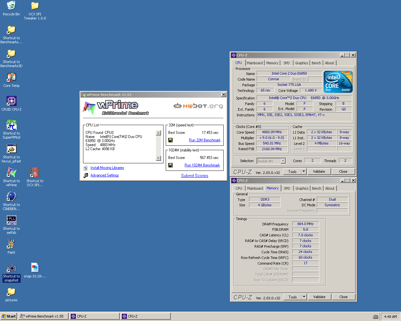Select the Shortcut to wPrime icon
Viewport: 401px width, 321px height.
[x=11, y=172]
